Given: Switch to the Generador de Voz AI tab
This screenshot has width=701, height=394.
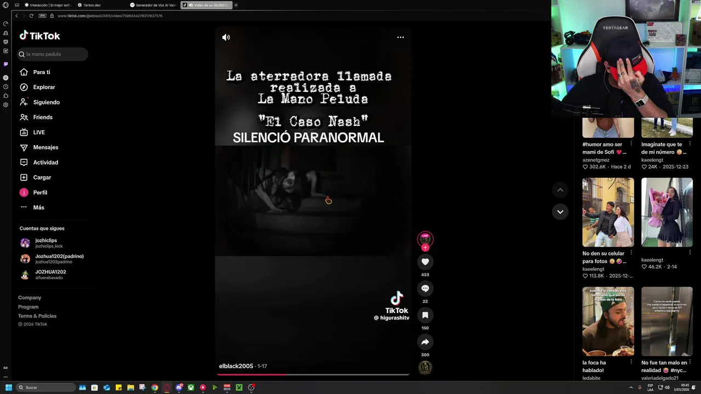Looking at the screenshot, I should [153, 5].
